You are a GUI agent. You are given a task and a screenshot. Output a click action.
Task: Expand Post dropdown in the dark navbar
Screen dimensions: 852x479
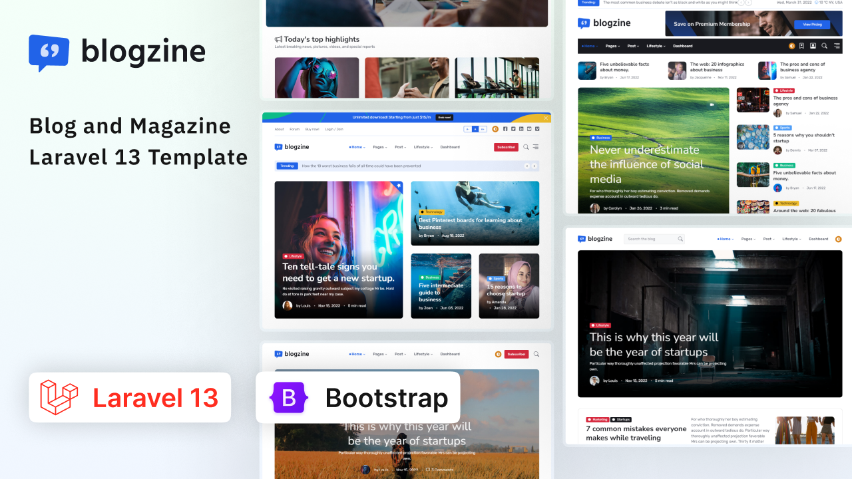(633, 46)
